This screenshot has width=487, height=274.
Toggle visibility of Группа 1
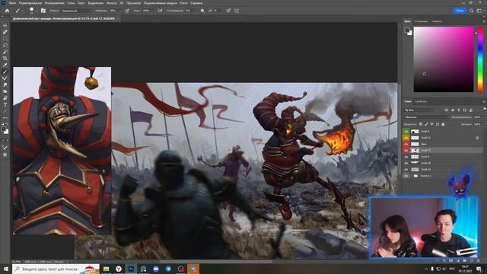[x=406, y=176]
